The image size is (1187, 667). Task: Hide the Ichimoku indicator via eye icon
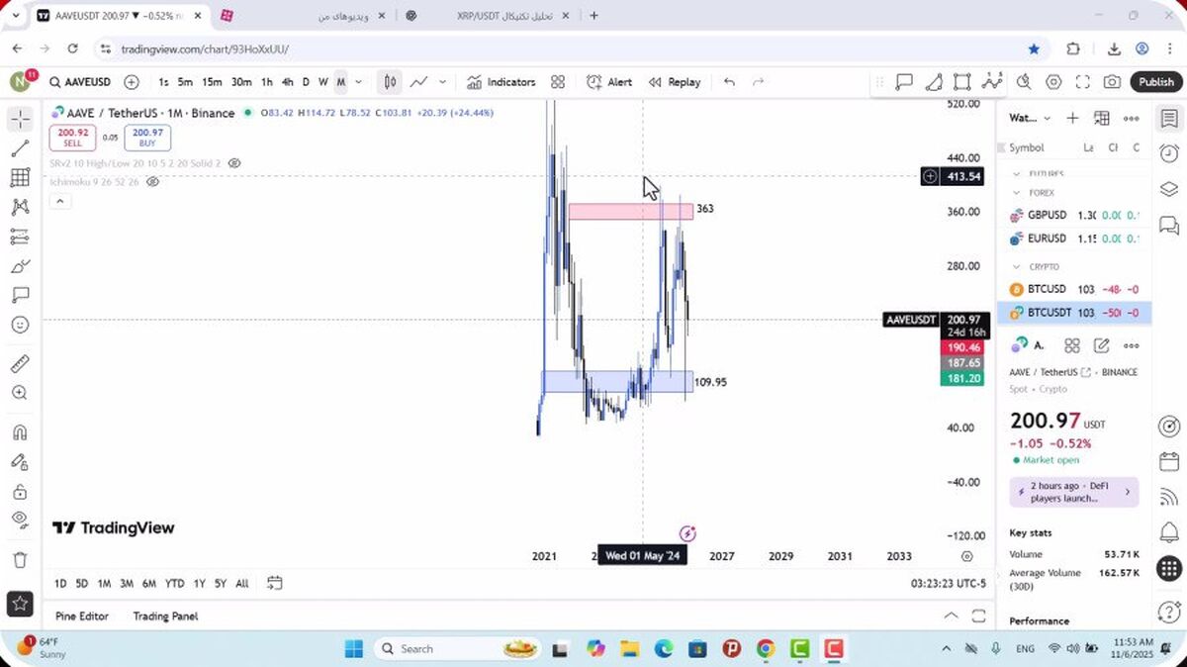(x=153, y=182)
